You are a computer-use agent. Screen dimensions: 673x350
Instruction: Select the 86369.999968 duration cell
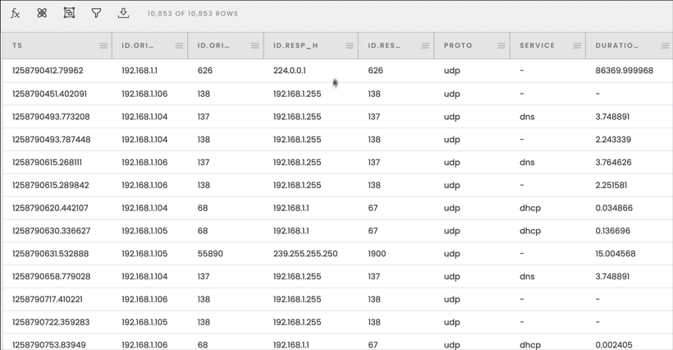pyautogui.click(x=624, y=71)
